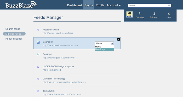Click the top Search input field
Screen dimensions: 183x97
[x=147, y=6]
